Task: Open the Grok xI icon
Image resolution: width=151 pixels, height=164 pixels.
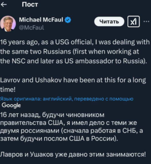Action: point(133,21)
